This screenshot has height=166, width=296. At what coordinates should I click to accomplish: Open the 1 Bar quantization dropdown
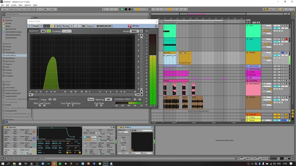(x=53, y=9)
